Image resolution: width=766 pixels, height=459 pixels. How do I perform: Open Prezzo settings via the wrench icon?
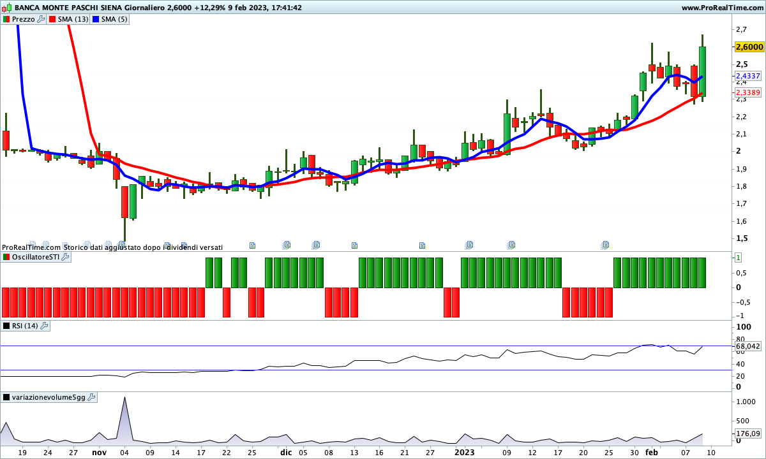[41, 19]
